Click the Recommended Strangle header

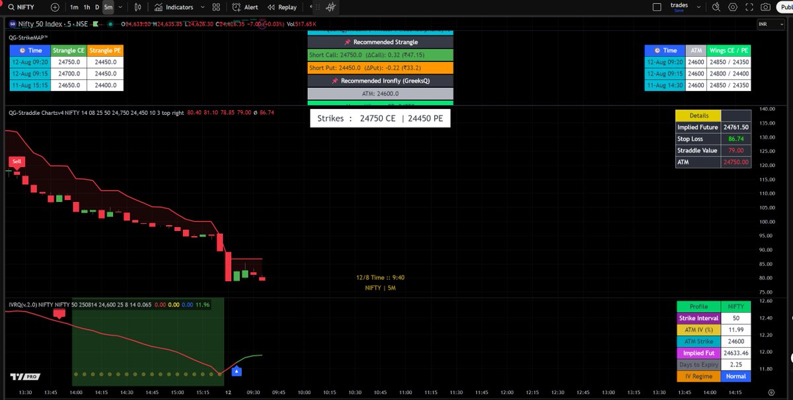[x=379, y=42]
